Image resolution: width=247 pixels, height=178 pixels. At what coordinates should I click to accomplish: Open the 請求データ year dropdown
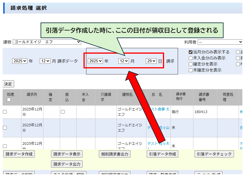20,61
